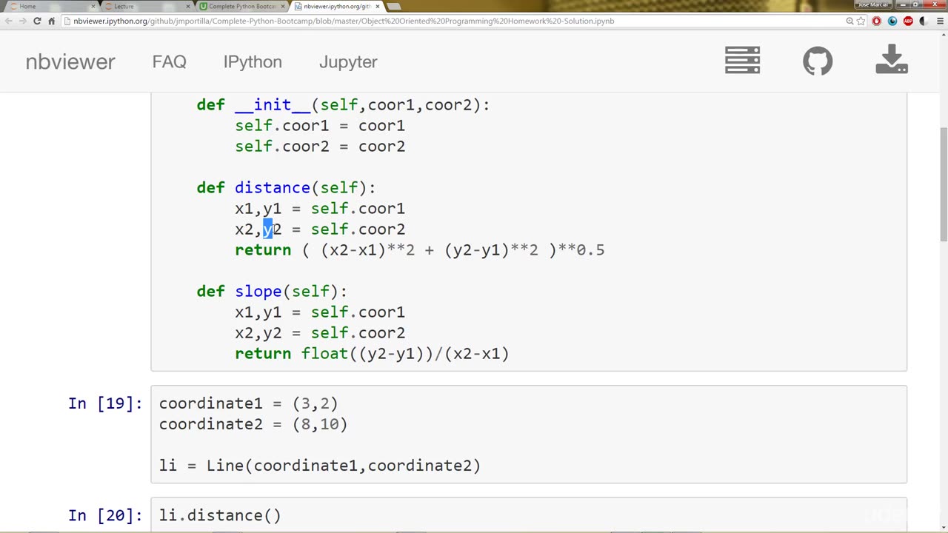
Task: Open the FAQ link
Action: pos(169,61)
